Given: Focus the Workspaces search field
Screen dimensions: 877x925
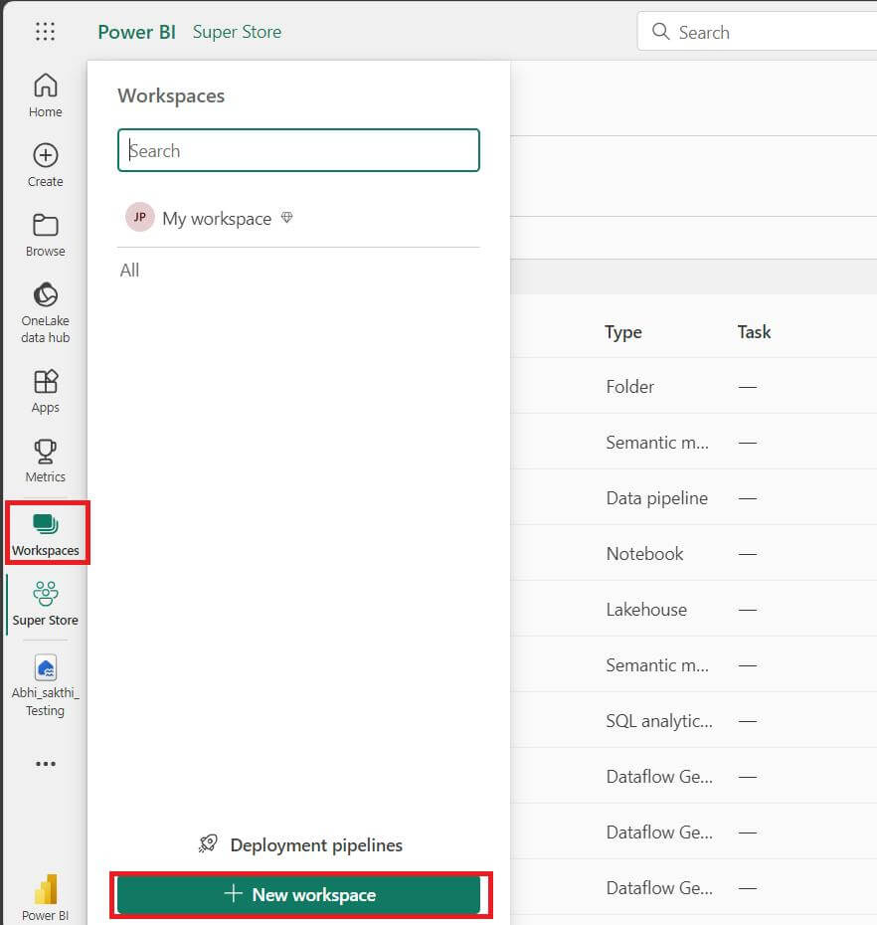Looking at the screenshot, I should point(298,150).
